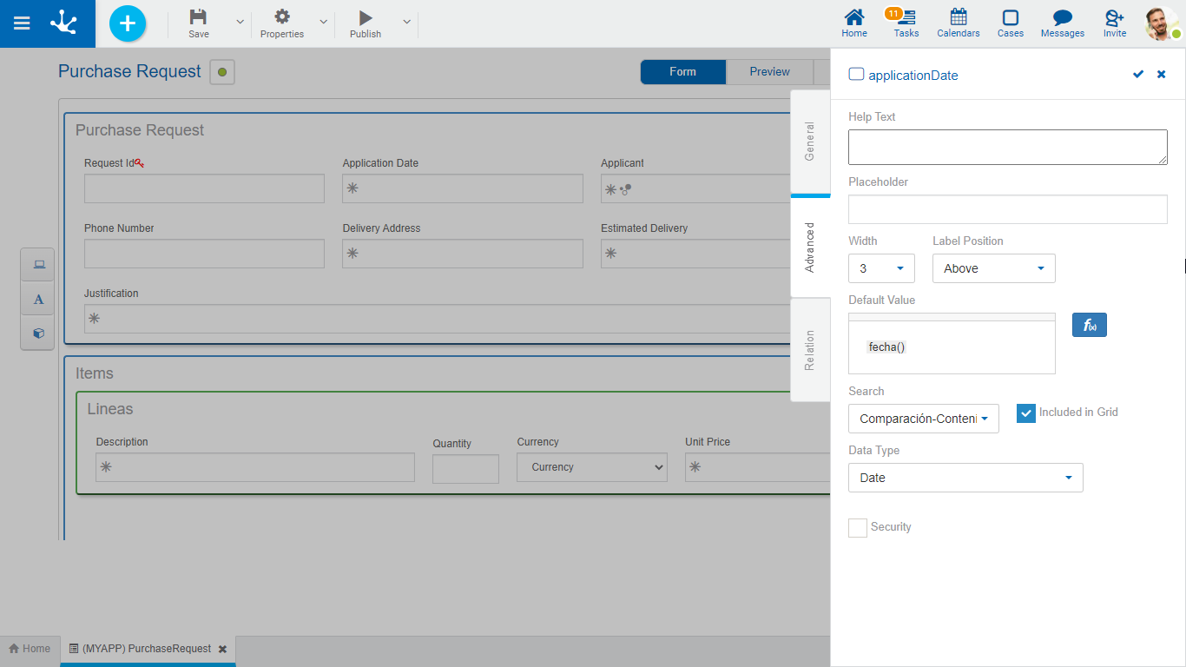The height and width of the screenshot is (667, 1186).
Task: Click the Preview button
Action: pyautogui.click(x=769, y=72)
